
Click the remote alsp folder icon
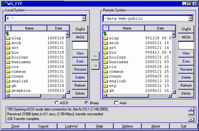point(106,38)
